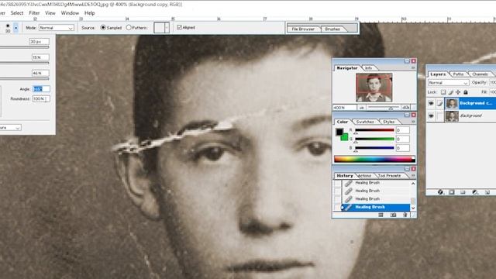Create a new layer icon
This screenshot has width=496, height=279.
(x=487, y=192)
